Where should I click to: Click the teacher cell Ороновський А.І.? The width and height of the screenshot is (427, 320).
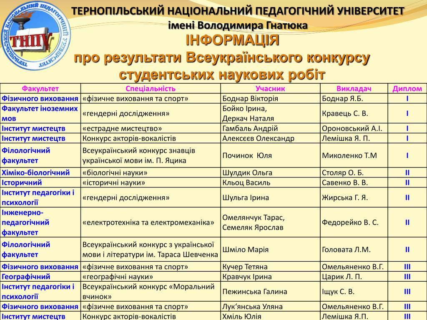(354, 128)
